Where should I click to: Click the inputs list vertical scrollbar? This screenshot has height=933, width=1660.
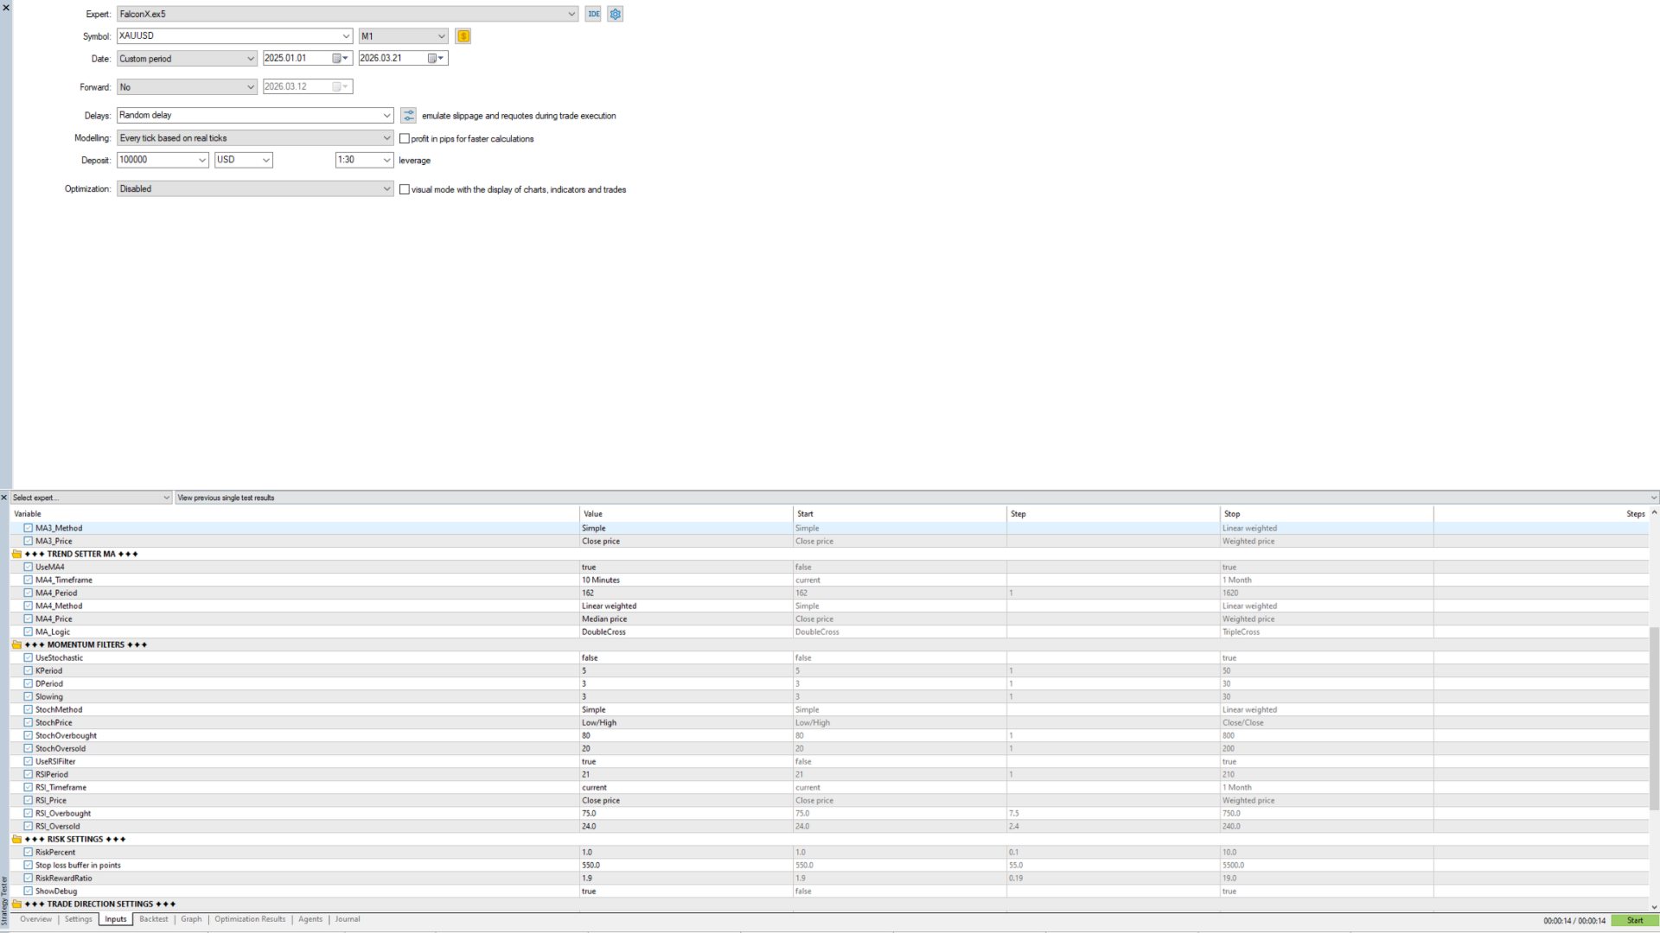pyautogui.click(x=1654, y=717)
